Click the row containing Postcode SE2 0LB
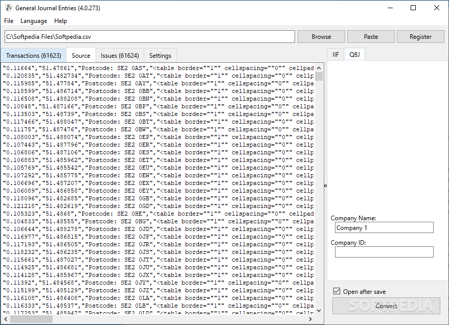Image resolution: width=449 pixels, height=325 pixels. [159, 306]
